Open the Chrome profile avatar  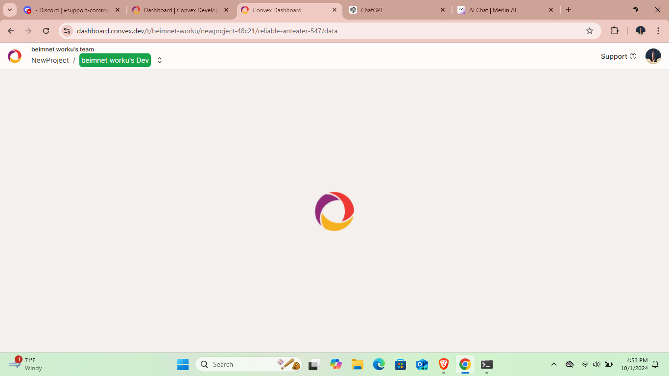(640, 31)
